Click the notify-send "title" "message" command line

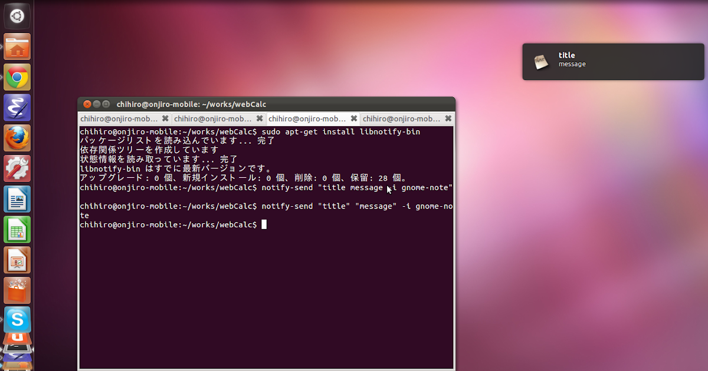267,211
